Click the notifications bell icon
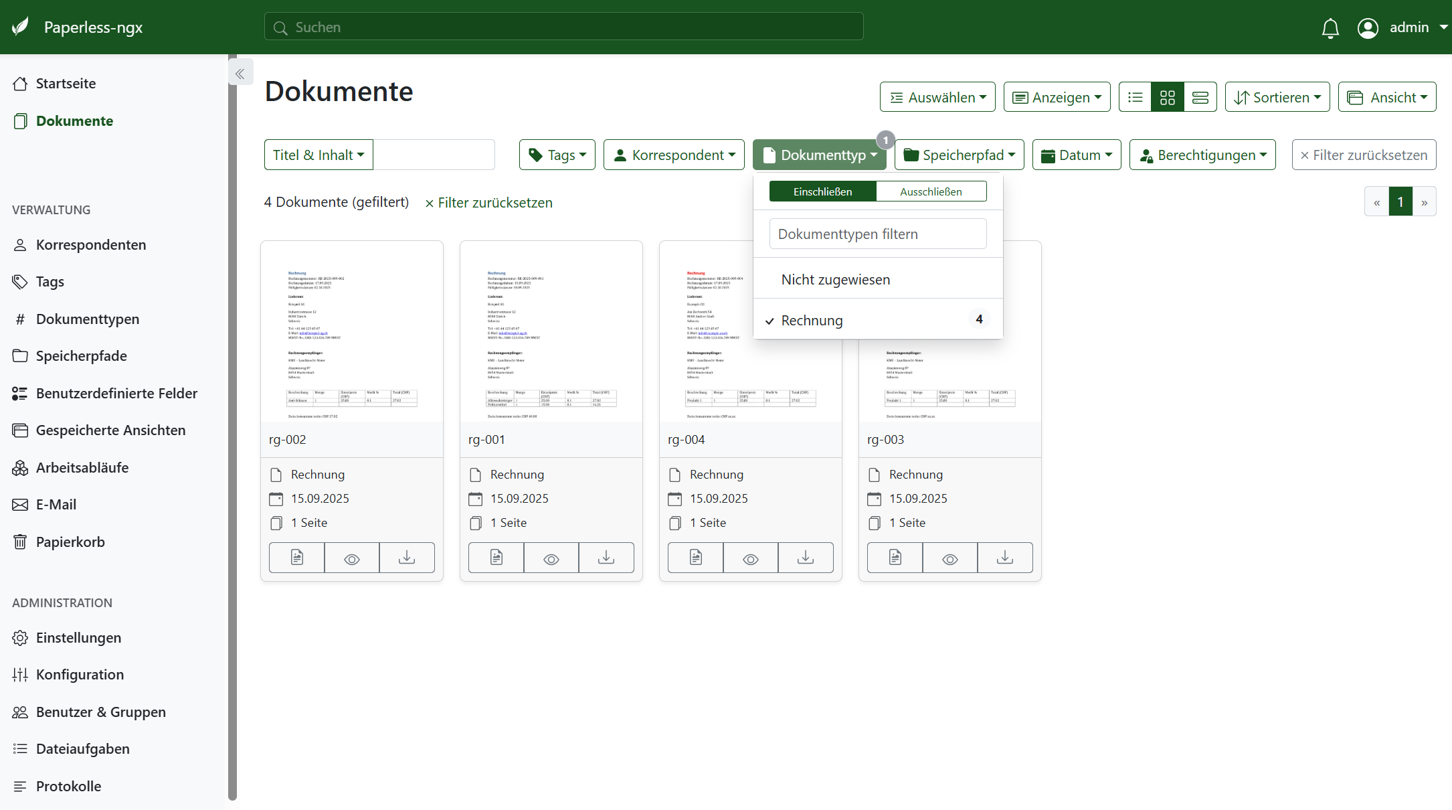Viewport: 1452px width, 810px height. coord(1330,28)
